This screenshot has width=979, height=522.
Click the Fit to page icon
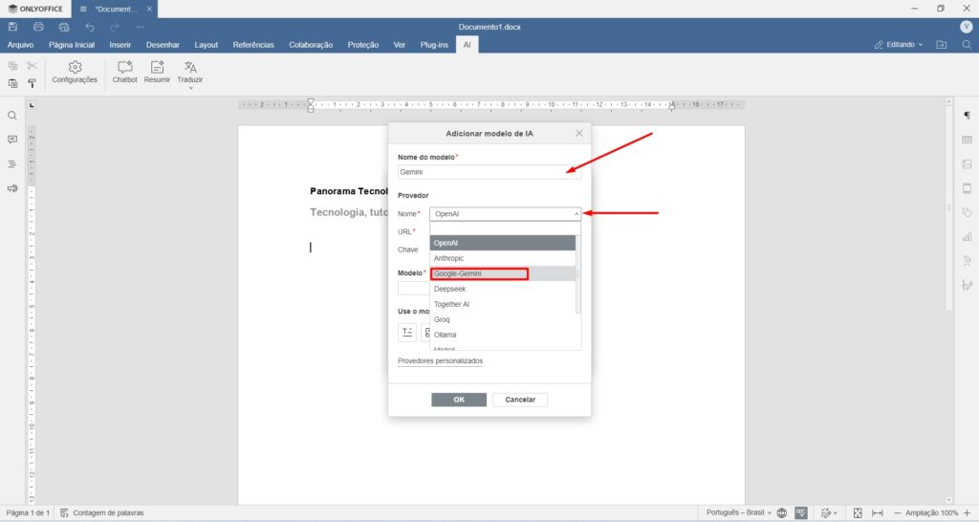coord(858,512)
